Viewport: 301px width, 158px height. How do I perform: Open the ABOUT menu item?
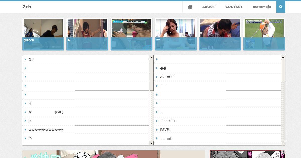209,7
